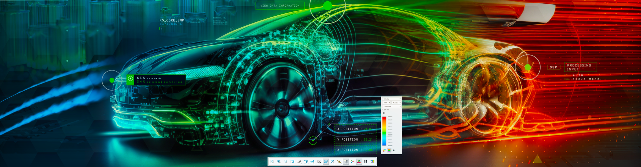The image size is (641, 167).
Task: Toggle annotation display in toolbar
Action: click(346, 162)
